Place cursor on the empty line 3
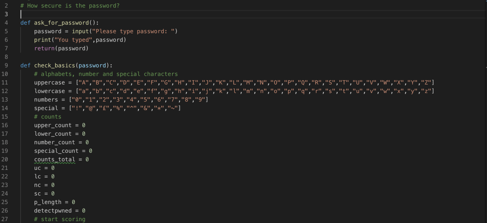The image size is (487, 223). (x=21, y=14)
